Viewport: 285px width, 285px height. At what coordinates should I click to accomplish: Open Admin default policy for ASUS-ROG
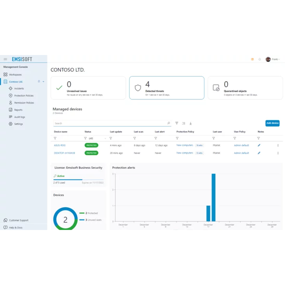click(241, 145)
